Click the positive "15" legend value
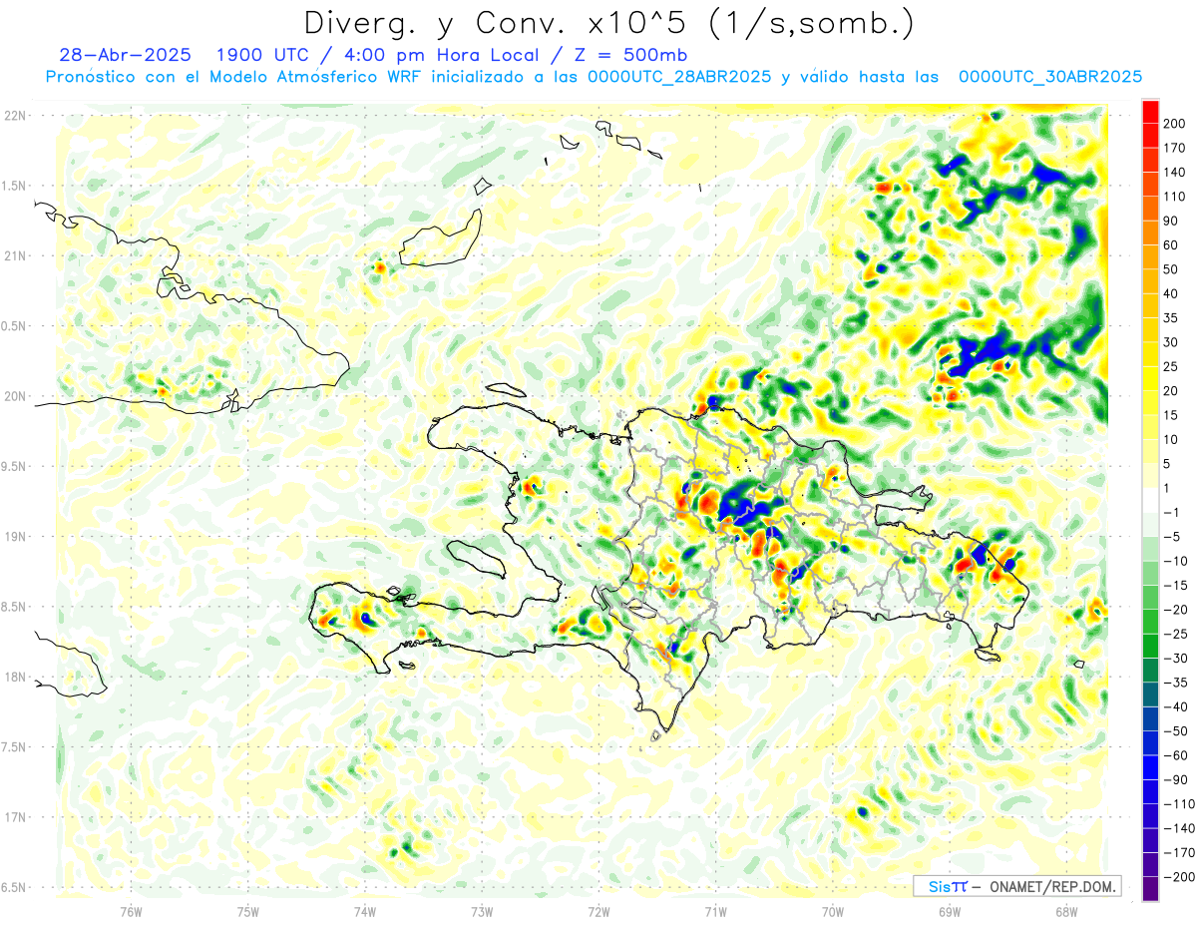 click(x=1171, y=415)
